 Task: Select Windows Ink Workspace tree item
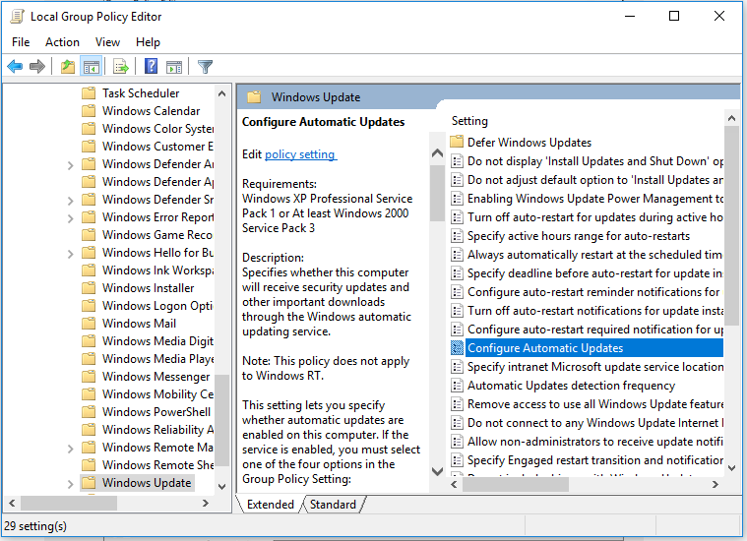coord(157,270)
